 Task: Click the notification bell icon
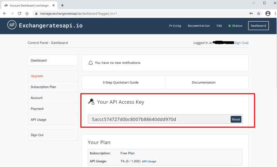click(91, 63)
